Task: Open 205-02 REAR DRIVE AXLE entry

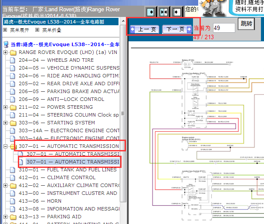Action: (x=69, y=84)
